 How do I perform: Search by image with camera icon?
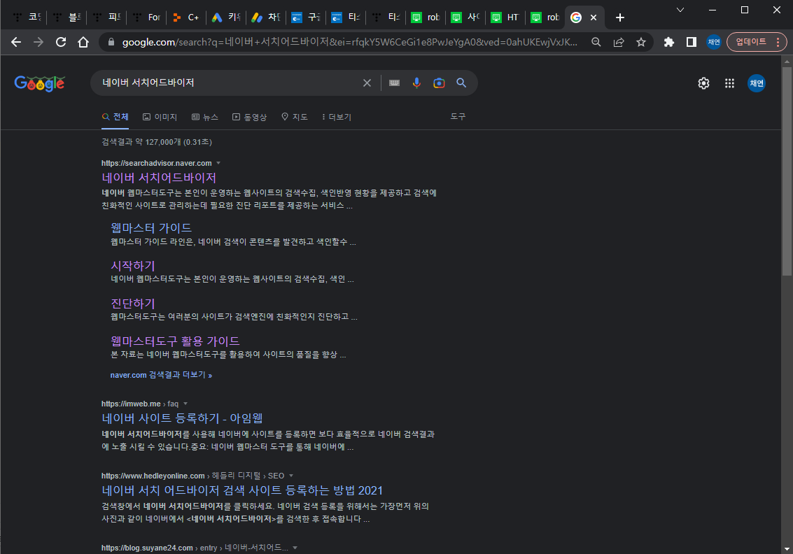click(x=439, y=83)
